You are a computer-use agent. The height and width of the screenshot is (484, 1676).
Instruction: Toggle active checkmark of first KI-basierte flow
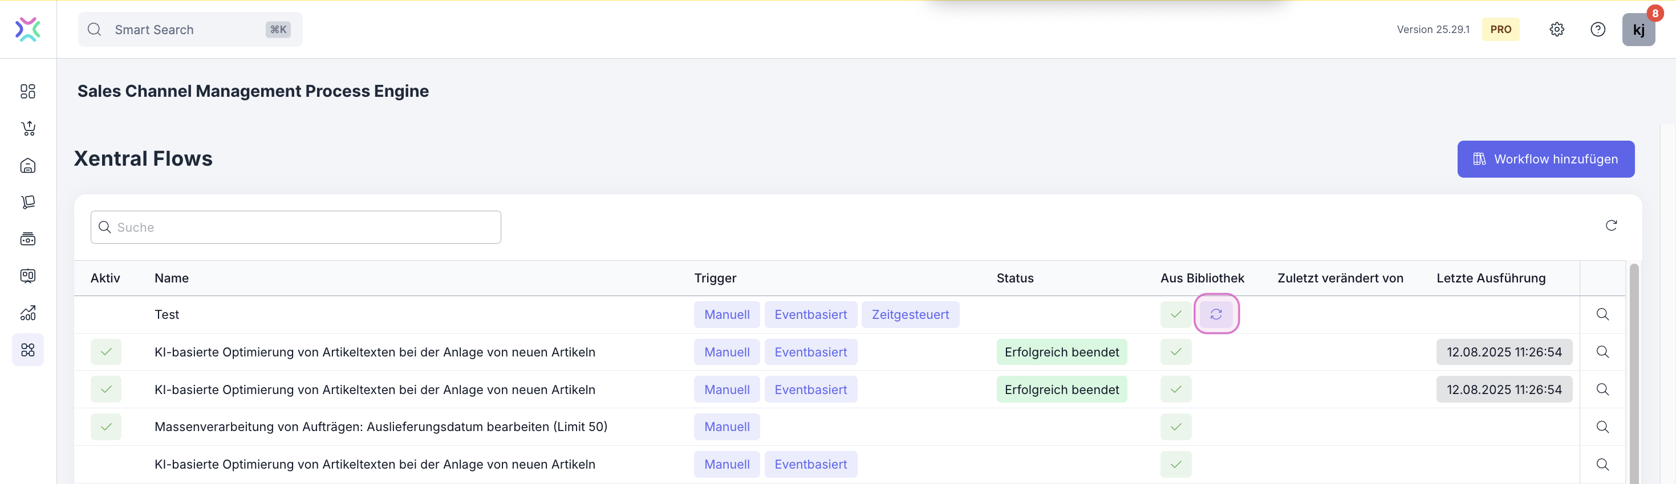pos(106,352)
